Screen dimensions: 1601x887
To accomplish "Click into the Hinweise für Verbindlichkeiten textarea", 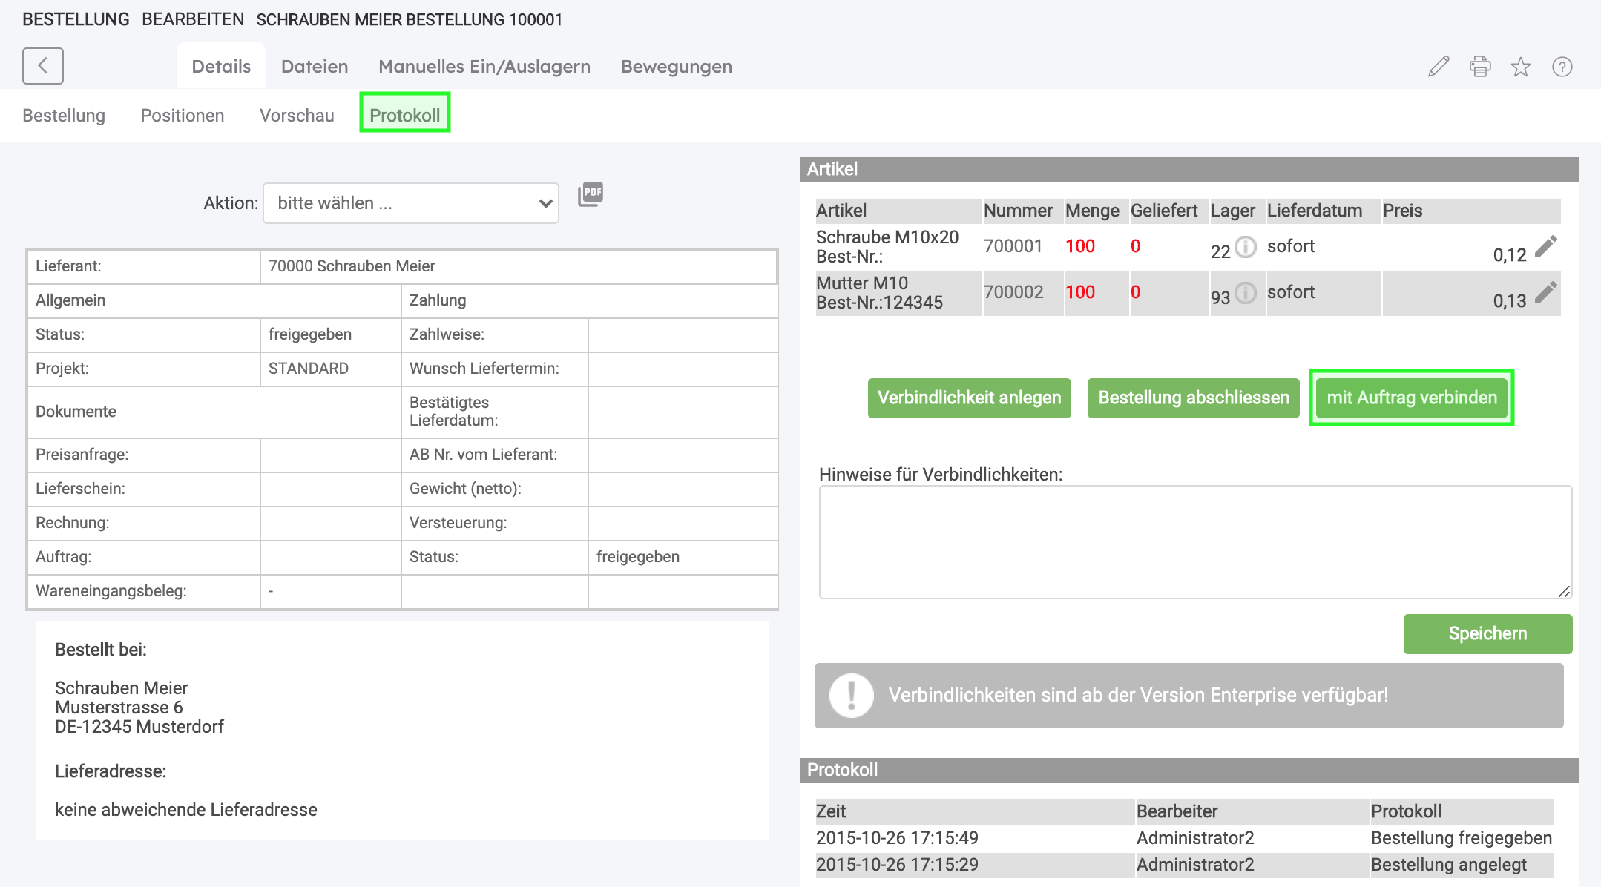I will [1194, 542].
